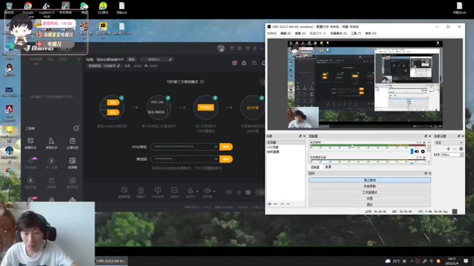Select the 主场景 scene in OBS list

pos(286,142)
